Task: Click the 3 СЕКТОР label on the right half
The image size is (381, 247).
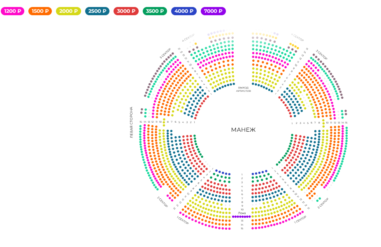Action: click(322, 55)
